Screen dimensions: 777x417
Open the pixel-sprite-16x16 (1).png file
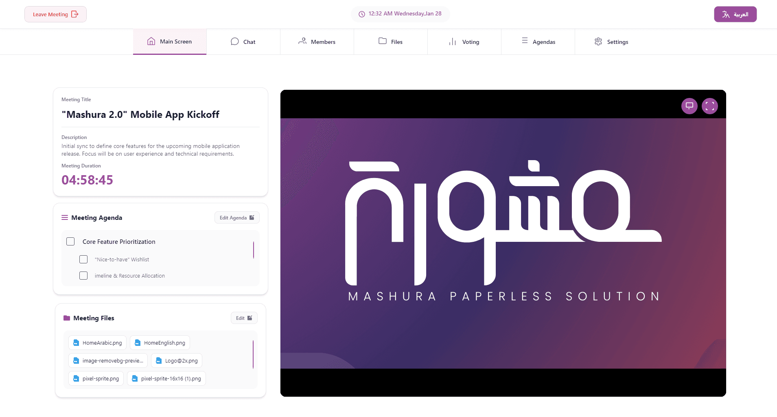point(166,378)
